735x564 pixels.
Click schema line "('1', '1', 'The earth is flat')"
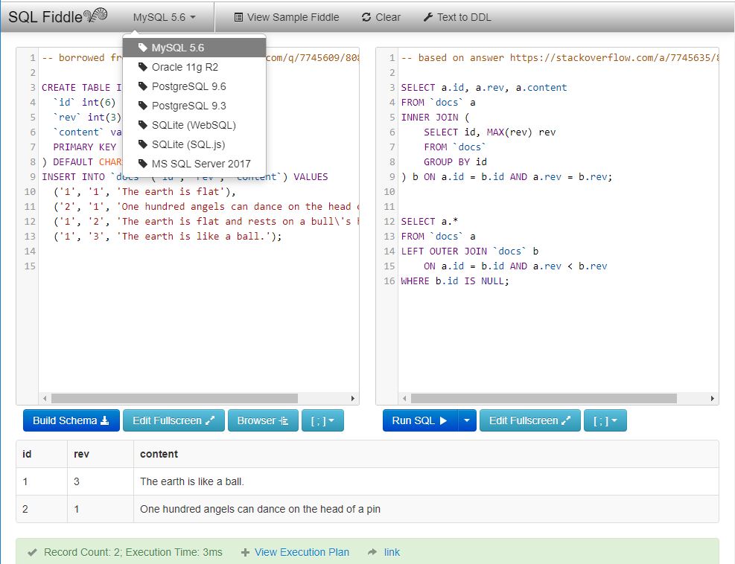point(145,191)
